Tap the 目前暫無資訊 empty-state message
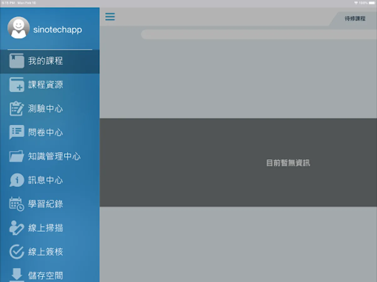 coord(288,163)
